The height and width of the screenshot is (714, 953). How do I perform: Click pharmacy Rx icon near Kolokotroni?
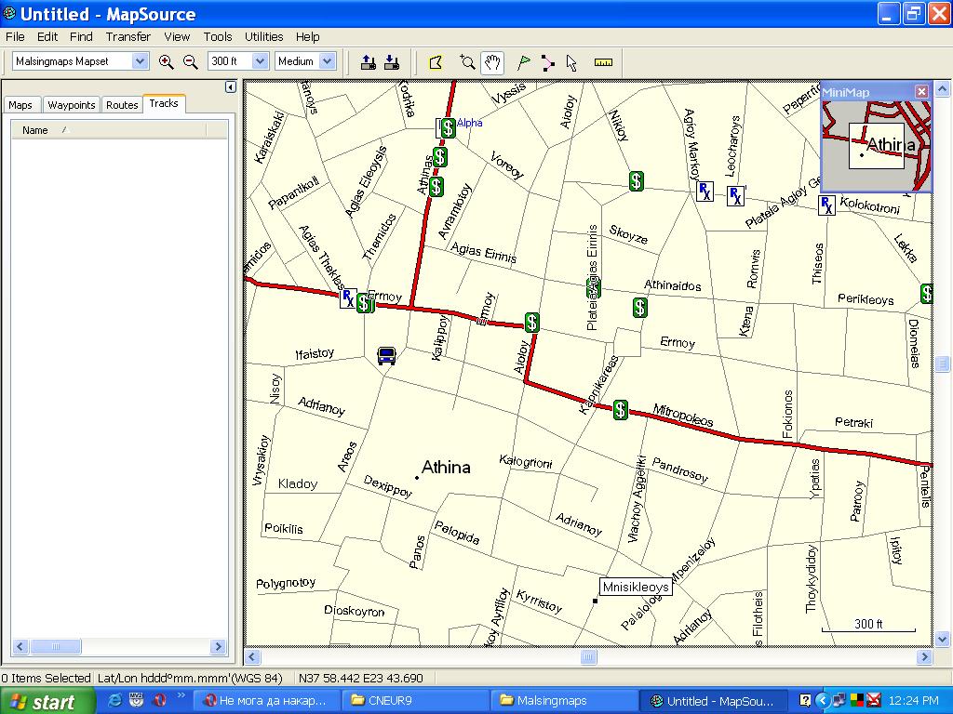[x=826, y=205]
